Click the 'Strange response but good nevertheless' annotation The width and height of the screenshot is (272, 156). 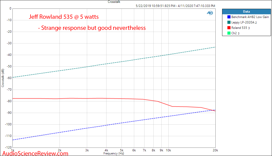[x=92, y=28]
